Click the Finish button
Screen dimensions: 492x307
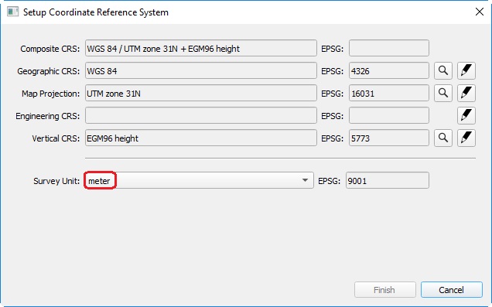(x=385, y=289)
